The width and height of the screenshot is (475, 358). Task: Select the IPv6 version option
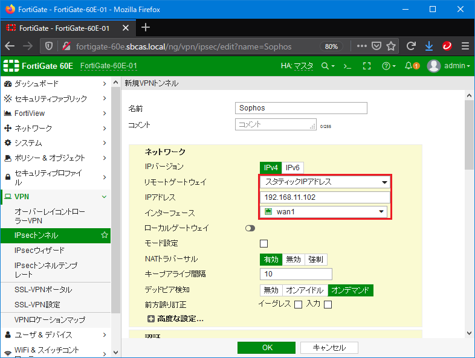pos(292,168)
